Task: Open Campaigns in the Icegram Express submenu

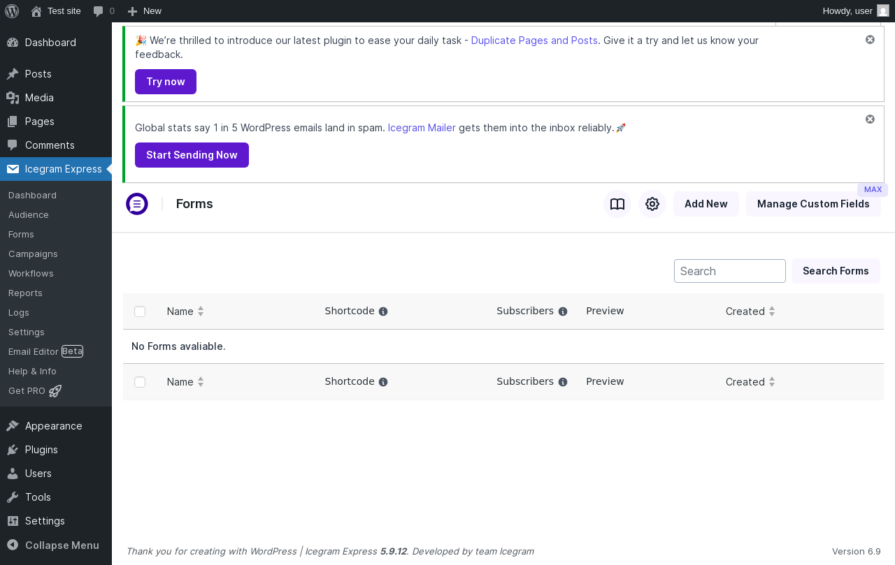Action: [33, 254]
